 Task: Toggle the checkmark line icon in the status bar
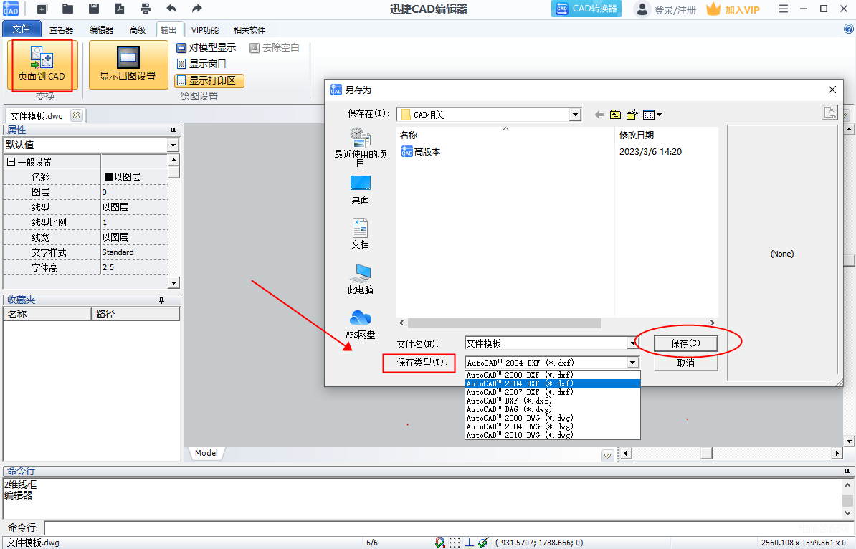click(483, 543)
